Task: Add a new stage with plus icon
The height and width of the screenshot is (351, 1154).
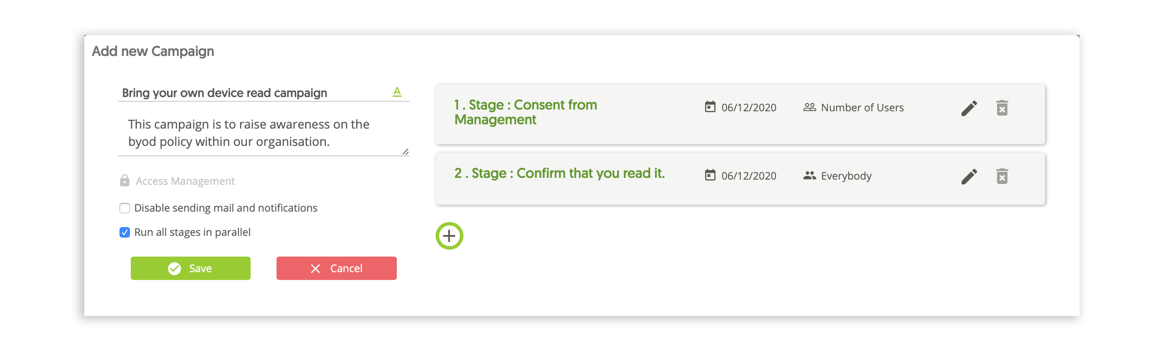Action: (x=449, y=236)
